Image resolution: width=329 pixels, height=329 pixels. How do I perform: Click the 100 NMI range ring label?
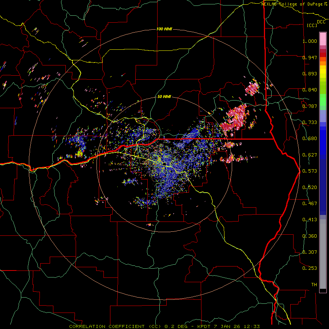click(164, 29)
